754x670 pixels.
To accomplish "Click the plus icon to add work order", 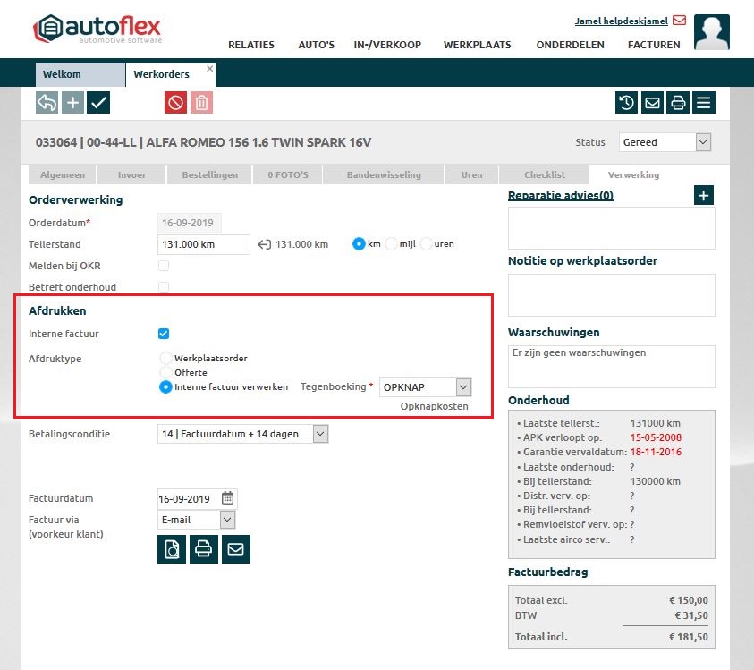I will (x=73, y=103).
